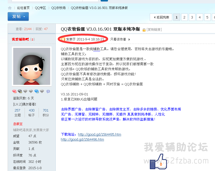This screenshot has width=215, height=171.
Task: Go to page 5 of thread
Action: click(207, 17)
